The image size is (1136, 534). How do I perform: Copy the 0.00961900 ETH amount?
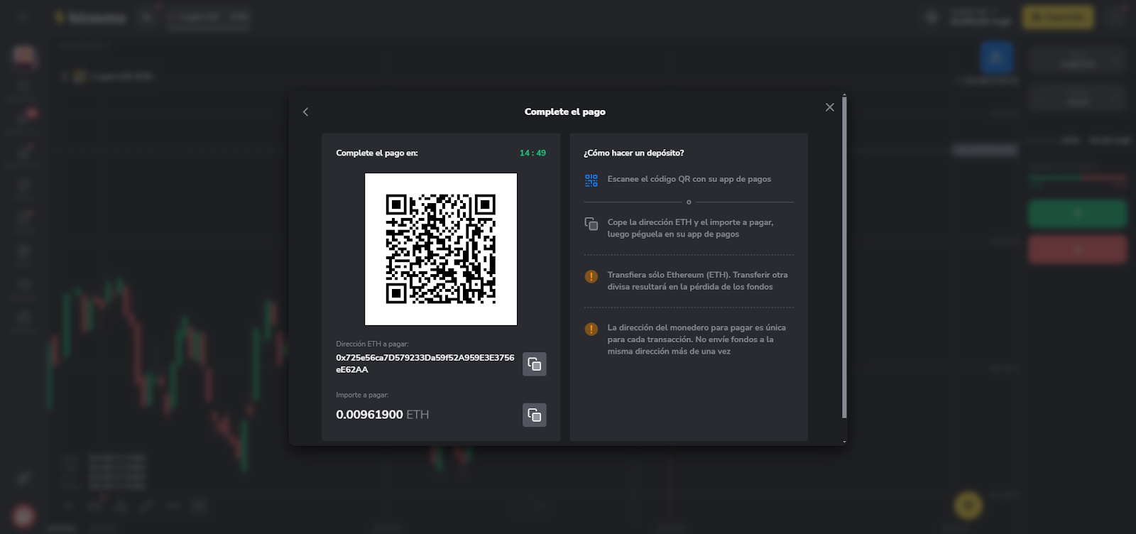tap(534, 415)
